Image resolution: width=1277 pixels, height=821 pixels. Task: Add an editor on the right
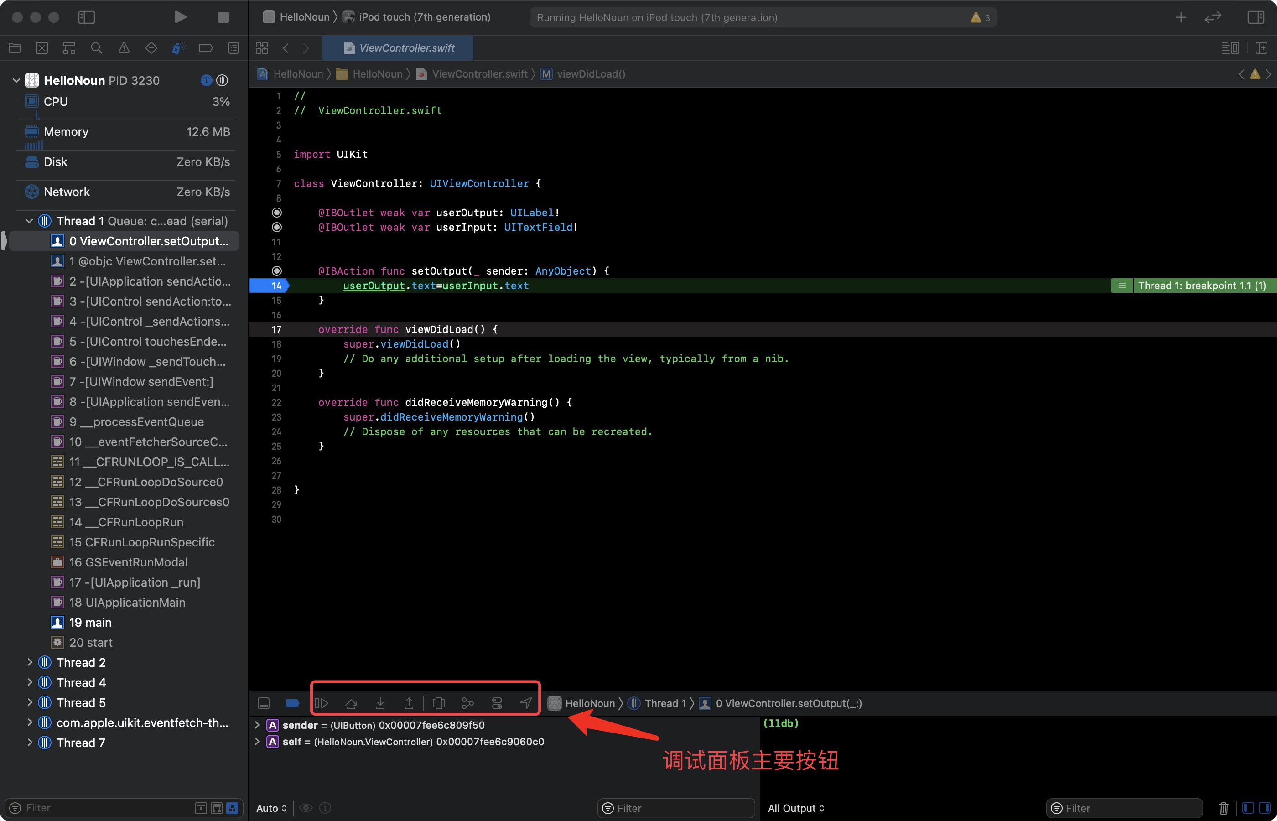tap(1261, 48)
